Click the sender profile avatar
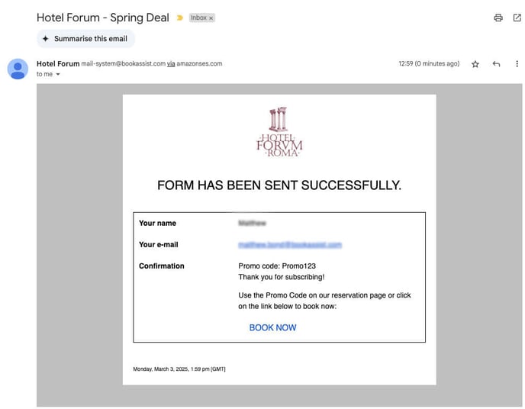The image size is (525, 409). (x=18, y=69)
